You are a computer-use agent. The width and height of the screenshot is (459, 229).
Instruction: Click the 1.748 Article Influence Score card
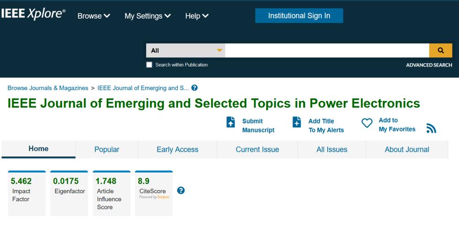point(112,193)
